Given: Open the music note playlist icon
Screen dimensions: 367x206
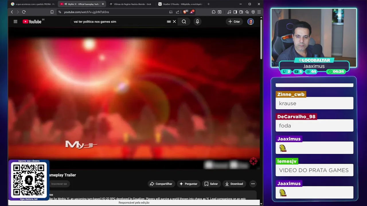Looking at the screenshot, I should point(229,12).
